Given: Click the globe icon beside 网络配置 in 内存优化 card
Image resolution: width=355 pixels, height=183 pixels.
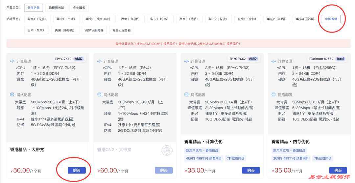Looking at the screenshot, I should (x=273, y=94).
